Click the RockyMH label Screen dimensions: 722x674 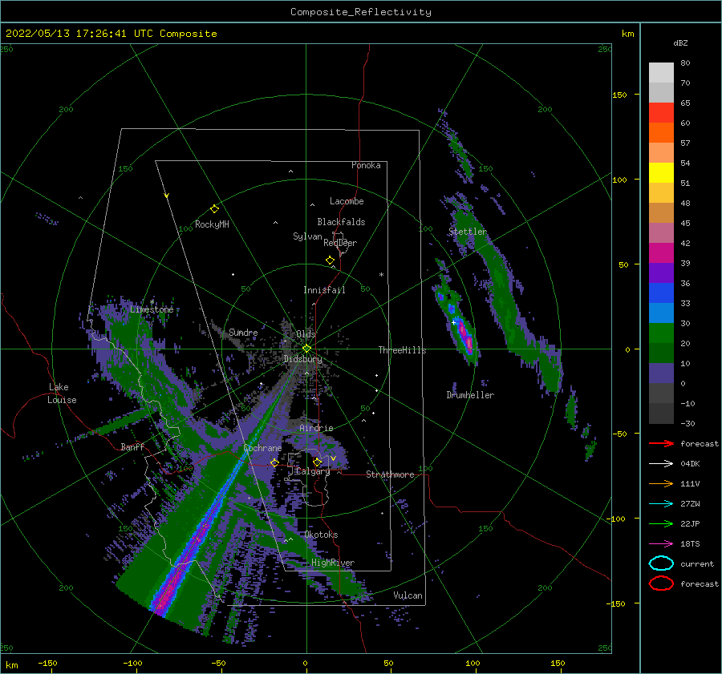pos(212,224)
